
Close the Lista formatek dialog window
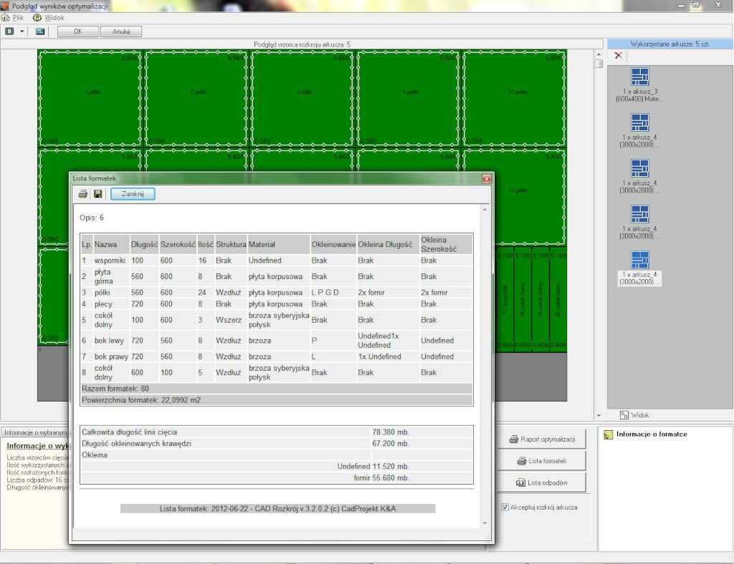click(486, 178)
